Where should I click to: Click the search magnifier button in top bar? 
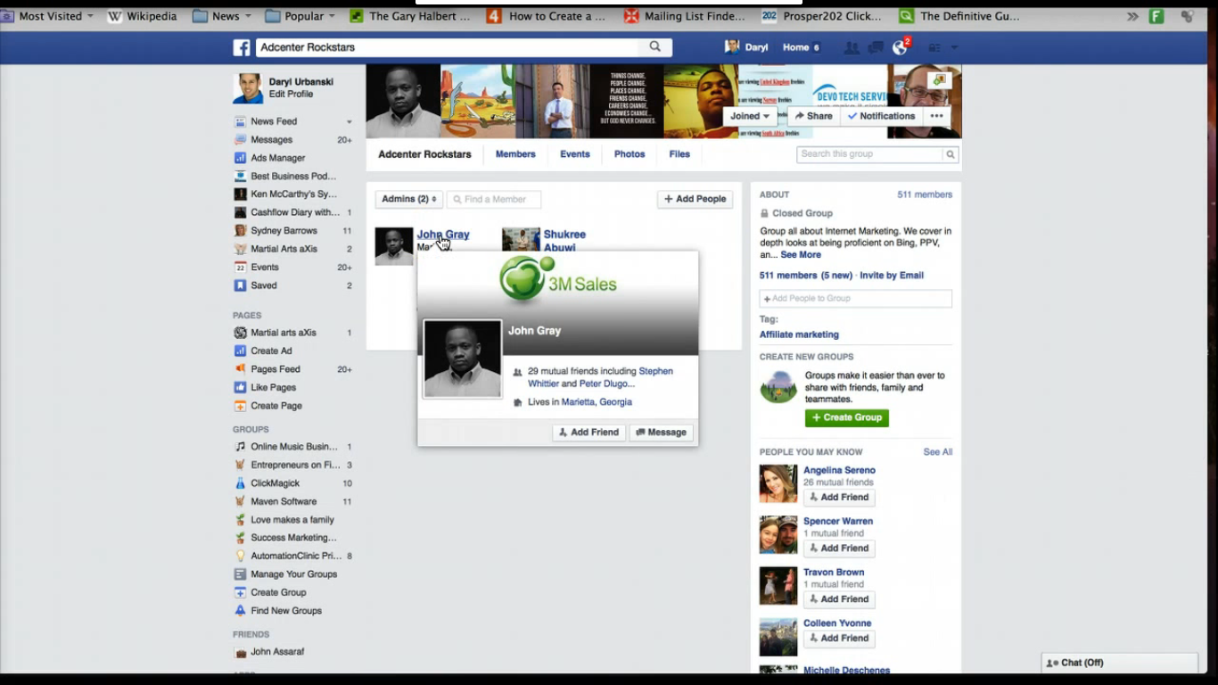point(655,47)
